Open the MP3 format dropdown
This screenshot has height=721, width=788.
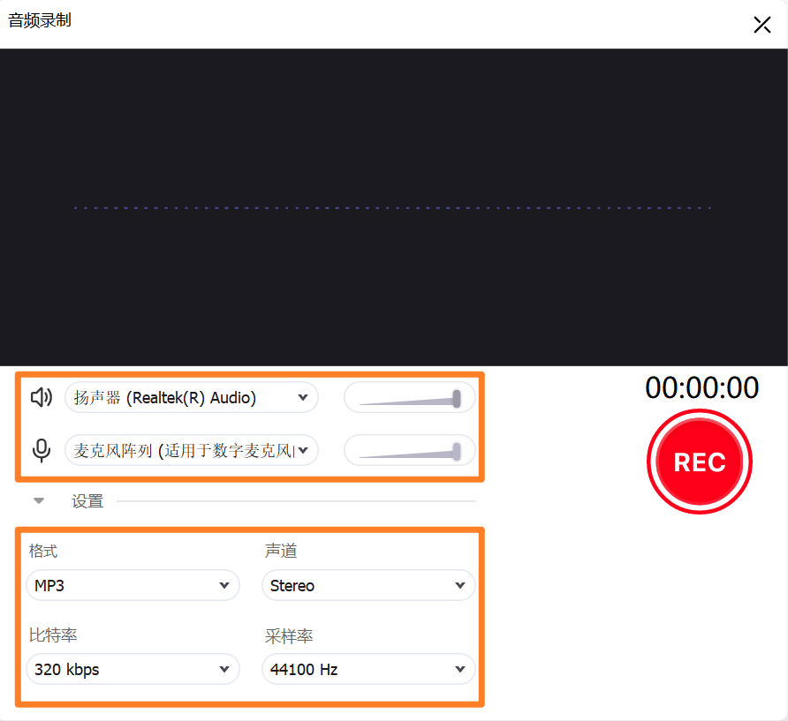coord(133,585)
